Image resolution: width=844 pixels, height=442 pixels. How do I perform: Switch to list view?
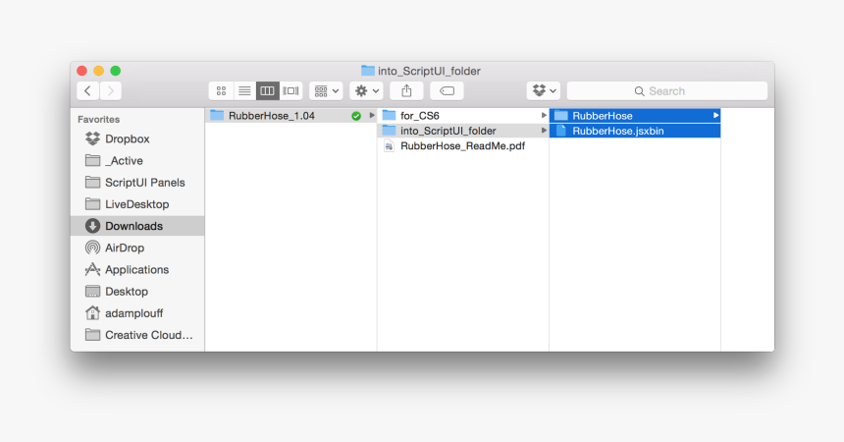point(244,91)
